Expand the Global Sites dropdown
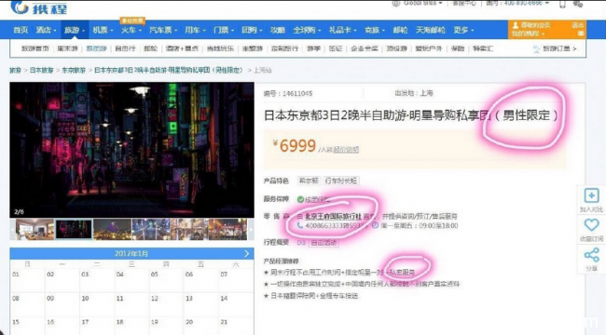 tap(440, 3)
